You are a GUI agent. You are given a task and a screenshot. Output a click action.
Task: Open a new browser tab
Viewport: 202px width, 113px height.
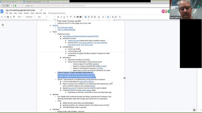[48, 2]
